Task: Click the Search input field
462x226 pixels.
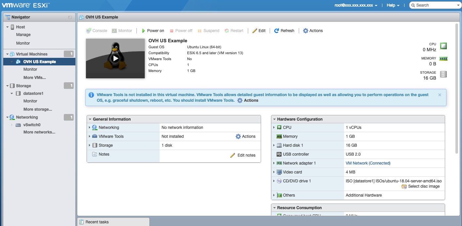Action: 436,5
